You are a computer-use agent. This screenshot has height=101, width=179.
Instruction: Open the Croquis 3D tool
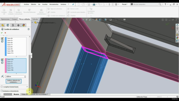tap(4, 12)
